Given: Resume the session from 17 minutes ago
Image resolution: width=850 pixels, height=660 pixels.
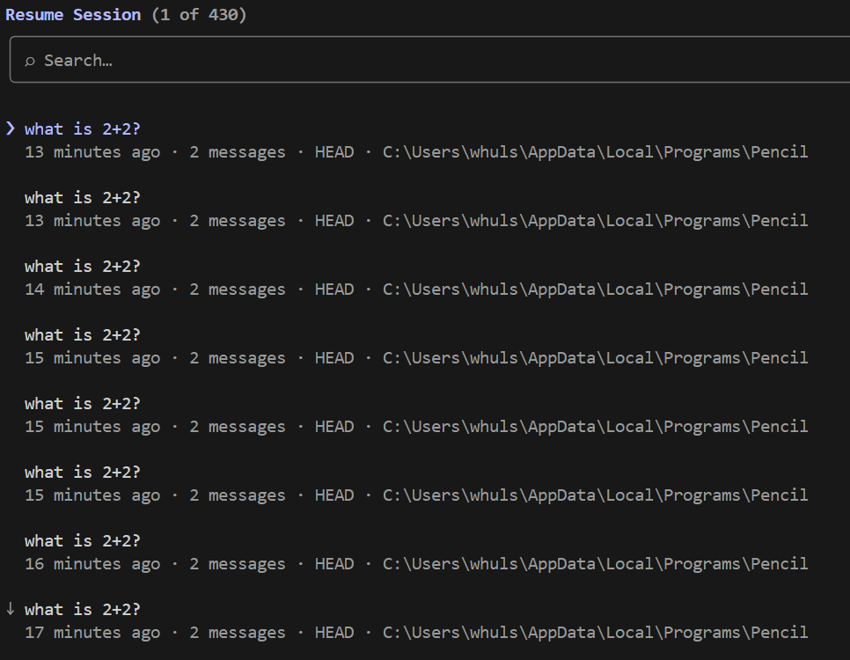Looking at the screenshot, I should 83,610.
